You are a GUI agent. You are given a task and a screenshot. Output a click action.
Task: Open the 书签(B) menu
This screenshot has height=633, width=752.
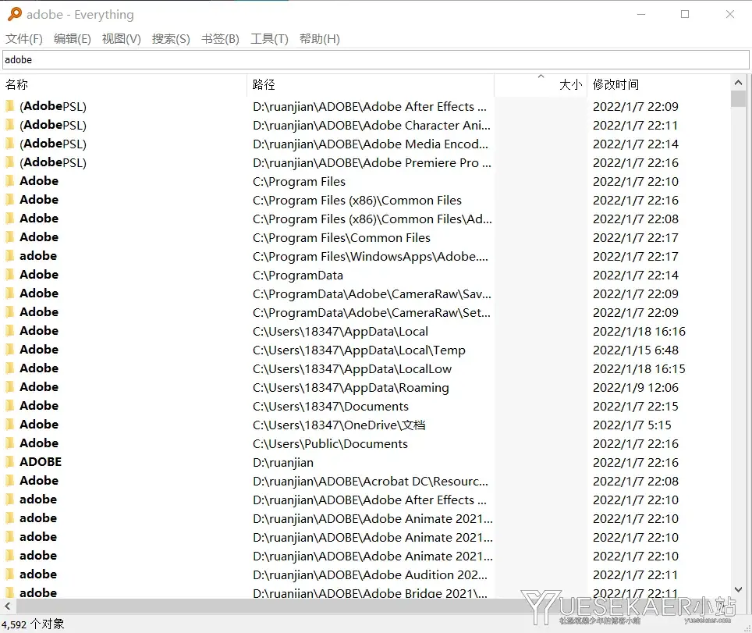point(220,39)
